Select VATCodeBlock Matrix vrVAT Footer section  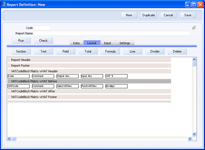[x=89, y=97]
